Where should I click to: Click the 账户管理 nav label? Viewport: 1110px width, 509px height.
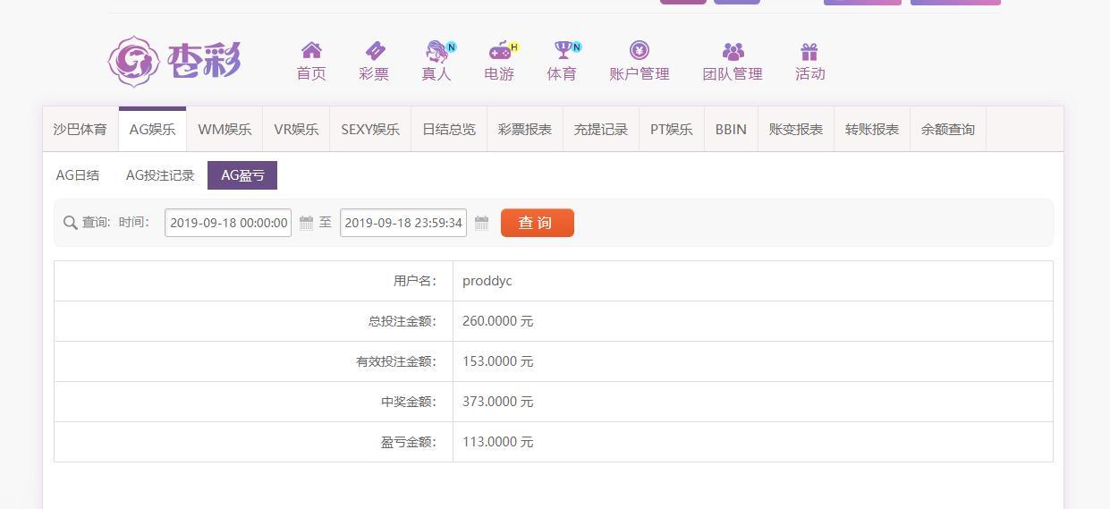[640, 74]
